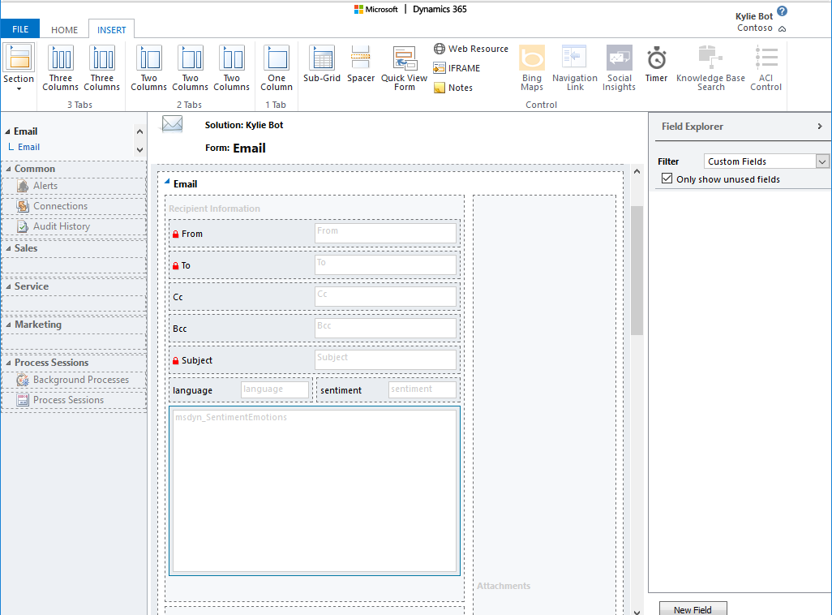Image resolution: width=832 pixels, height=615 pixels.
Task: Click form scrollbar down arrow
Action: coord(637,611)
